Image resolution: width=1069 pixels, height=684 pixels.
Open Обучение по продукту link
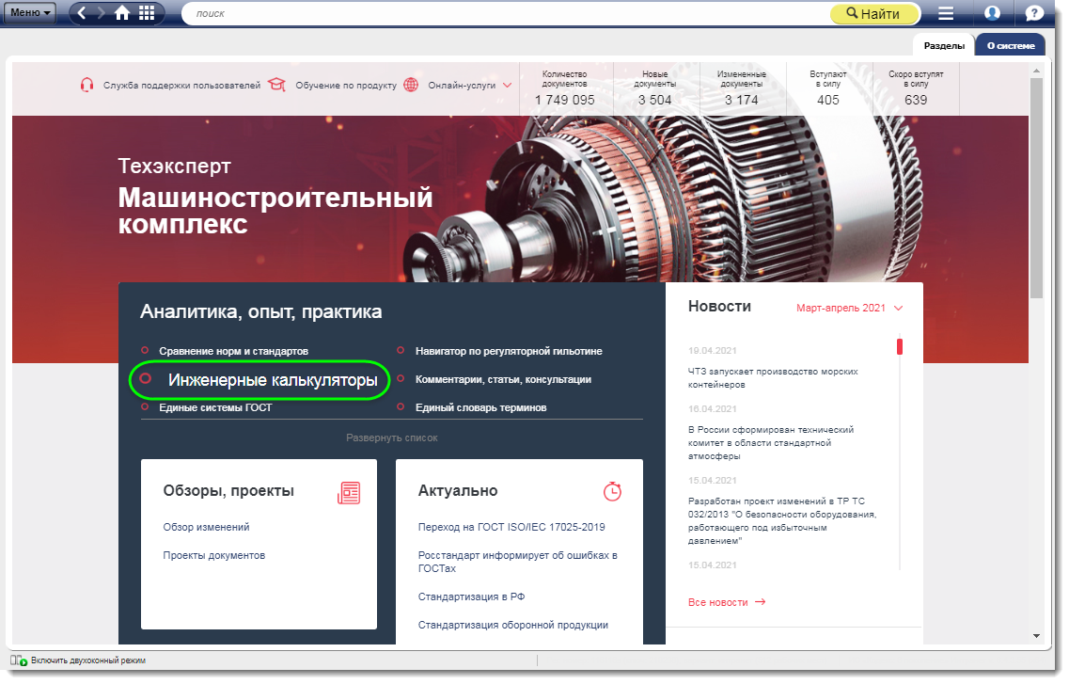click(x=346, y=86)
